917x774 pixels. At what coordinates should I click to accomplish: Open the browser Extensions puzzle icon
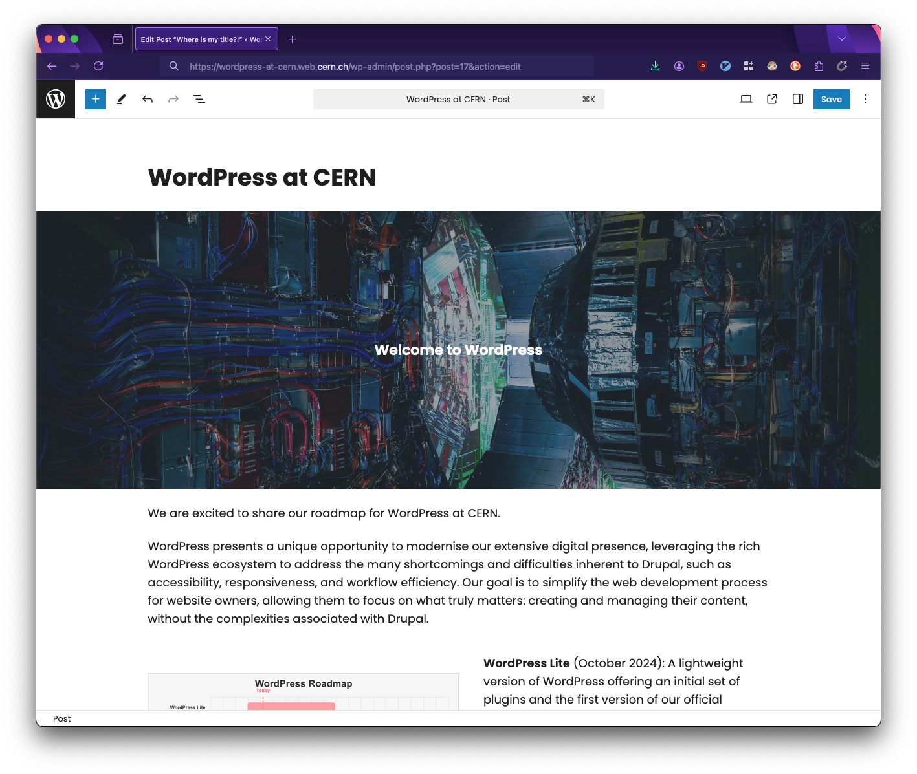click(819, 66)
